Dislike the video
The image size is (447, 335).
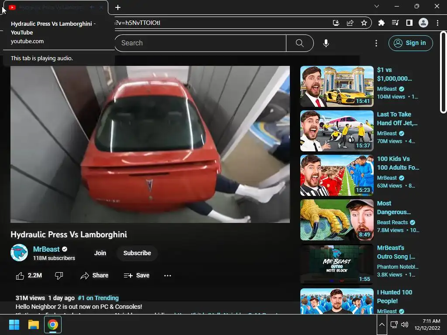(x=59, y=276)
